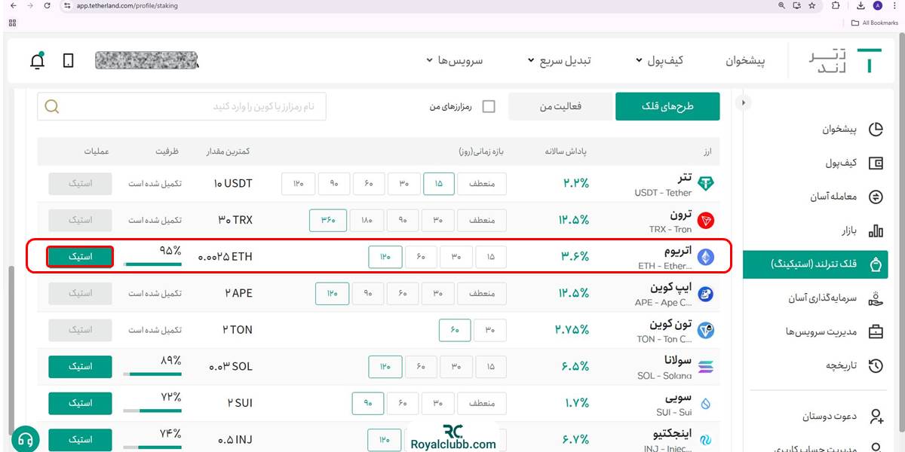Expand the تبدیل سریع dropdown in the top navigation

pos(559,60)
